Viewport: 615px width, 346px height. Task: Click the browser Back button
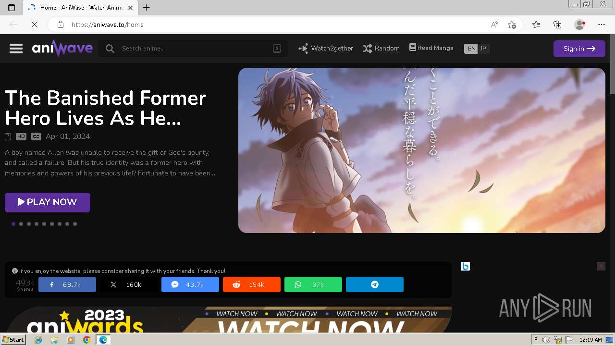click(x=13, y=25)
